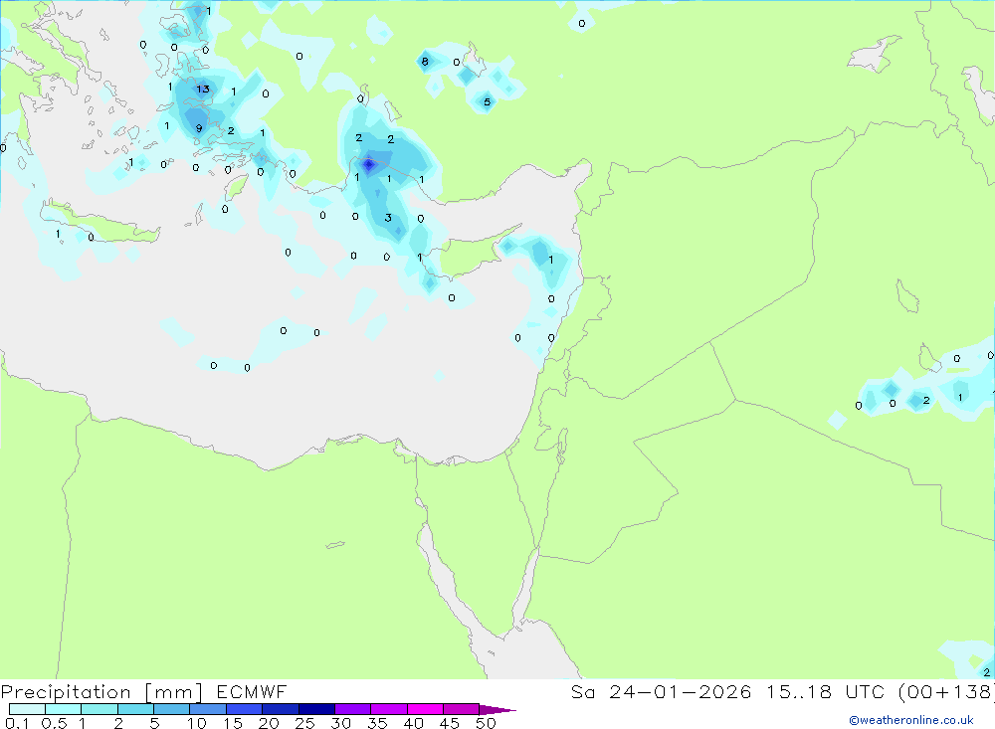Click the map value '3'
This screenshot has width=995, height=729.
(x=388, y=218)
